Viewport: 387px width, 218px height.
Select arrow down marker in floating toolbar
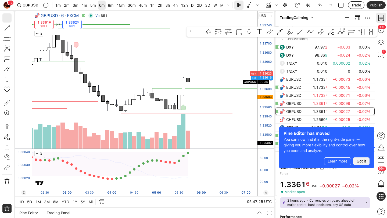(x=249, y=32)
